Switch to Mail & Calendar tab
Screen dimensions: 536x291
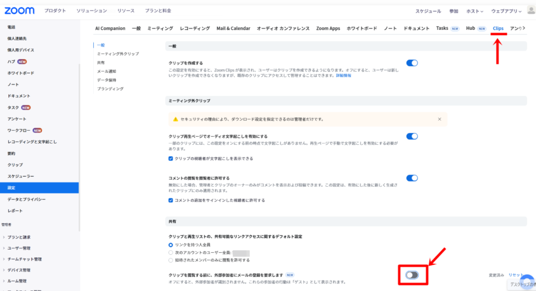coord(233,28)
